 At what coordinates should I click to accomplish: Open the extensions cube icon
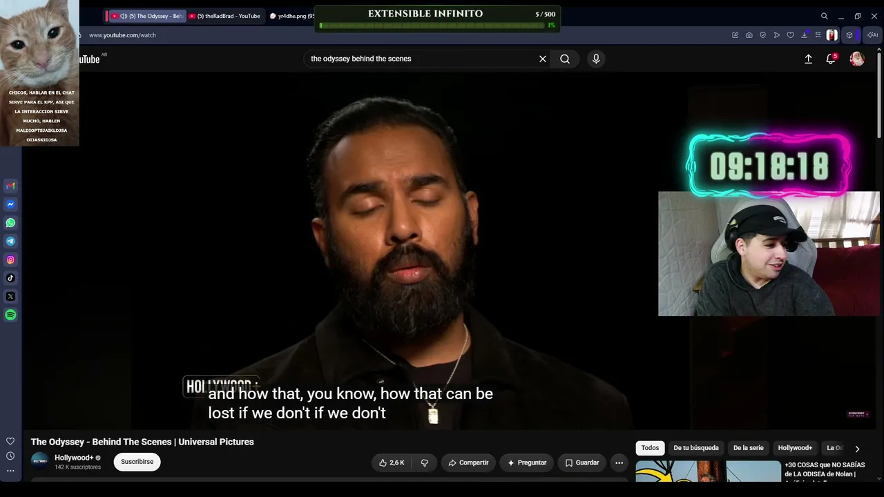(x=849, y=35)
